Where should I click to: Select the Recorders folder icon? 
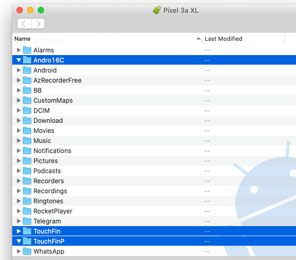27,181
